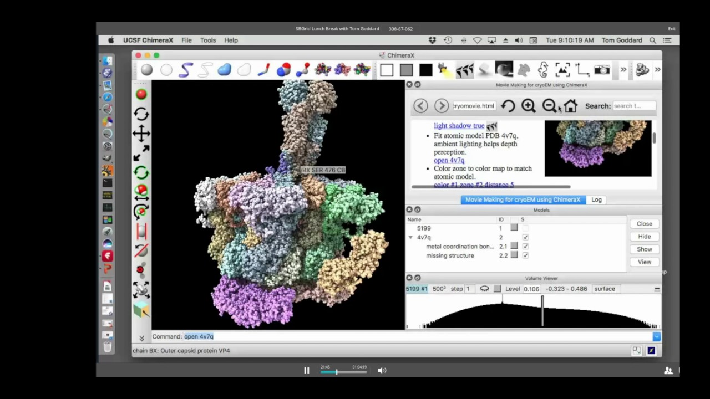
Task: Show molecular surface with blue blob icon
Action: (x=224, y=70)
